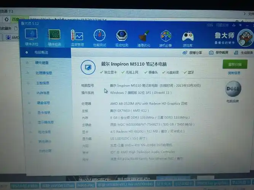Click the WDC WD5000BPVT hard disk value
Viewport: 254px width, 190px height.
pyautogui.click(x=152, y=125)
